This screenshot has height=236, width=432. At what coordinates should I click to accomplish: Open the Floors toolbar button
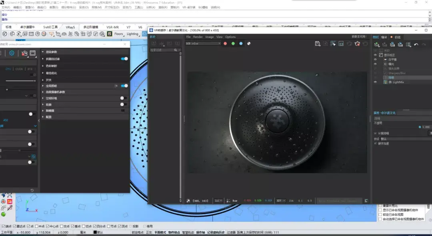point(119,34)
